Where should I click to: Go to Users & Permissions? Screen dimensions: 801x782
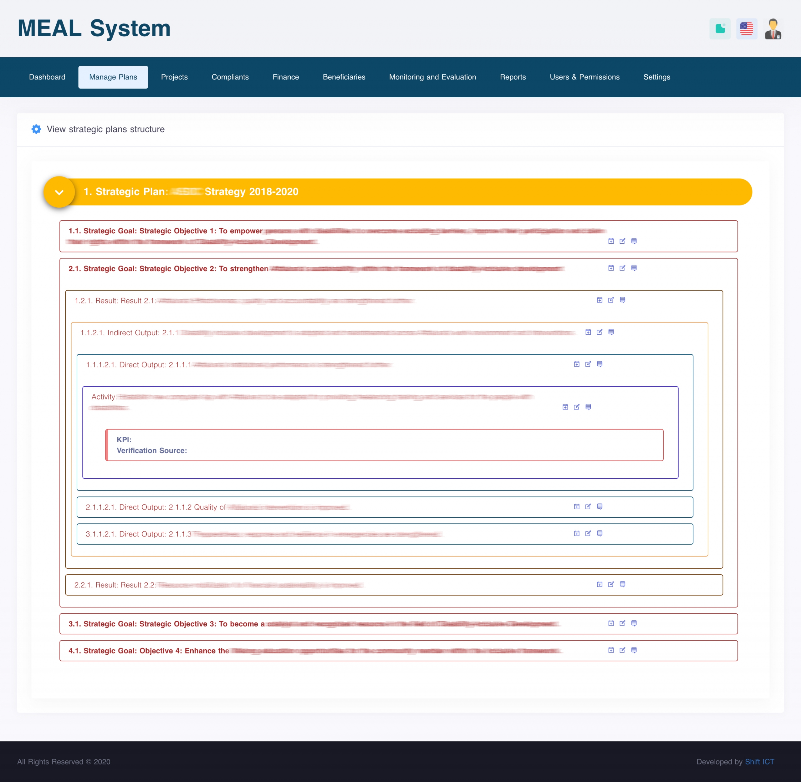click(x=584, y=77)
